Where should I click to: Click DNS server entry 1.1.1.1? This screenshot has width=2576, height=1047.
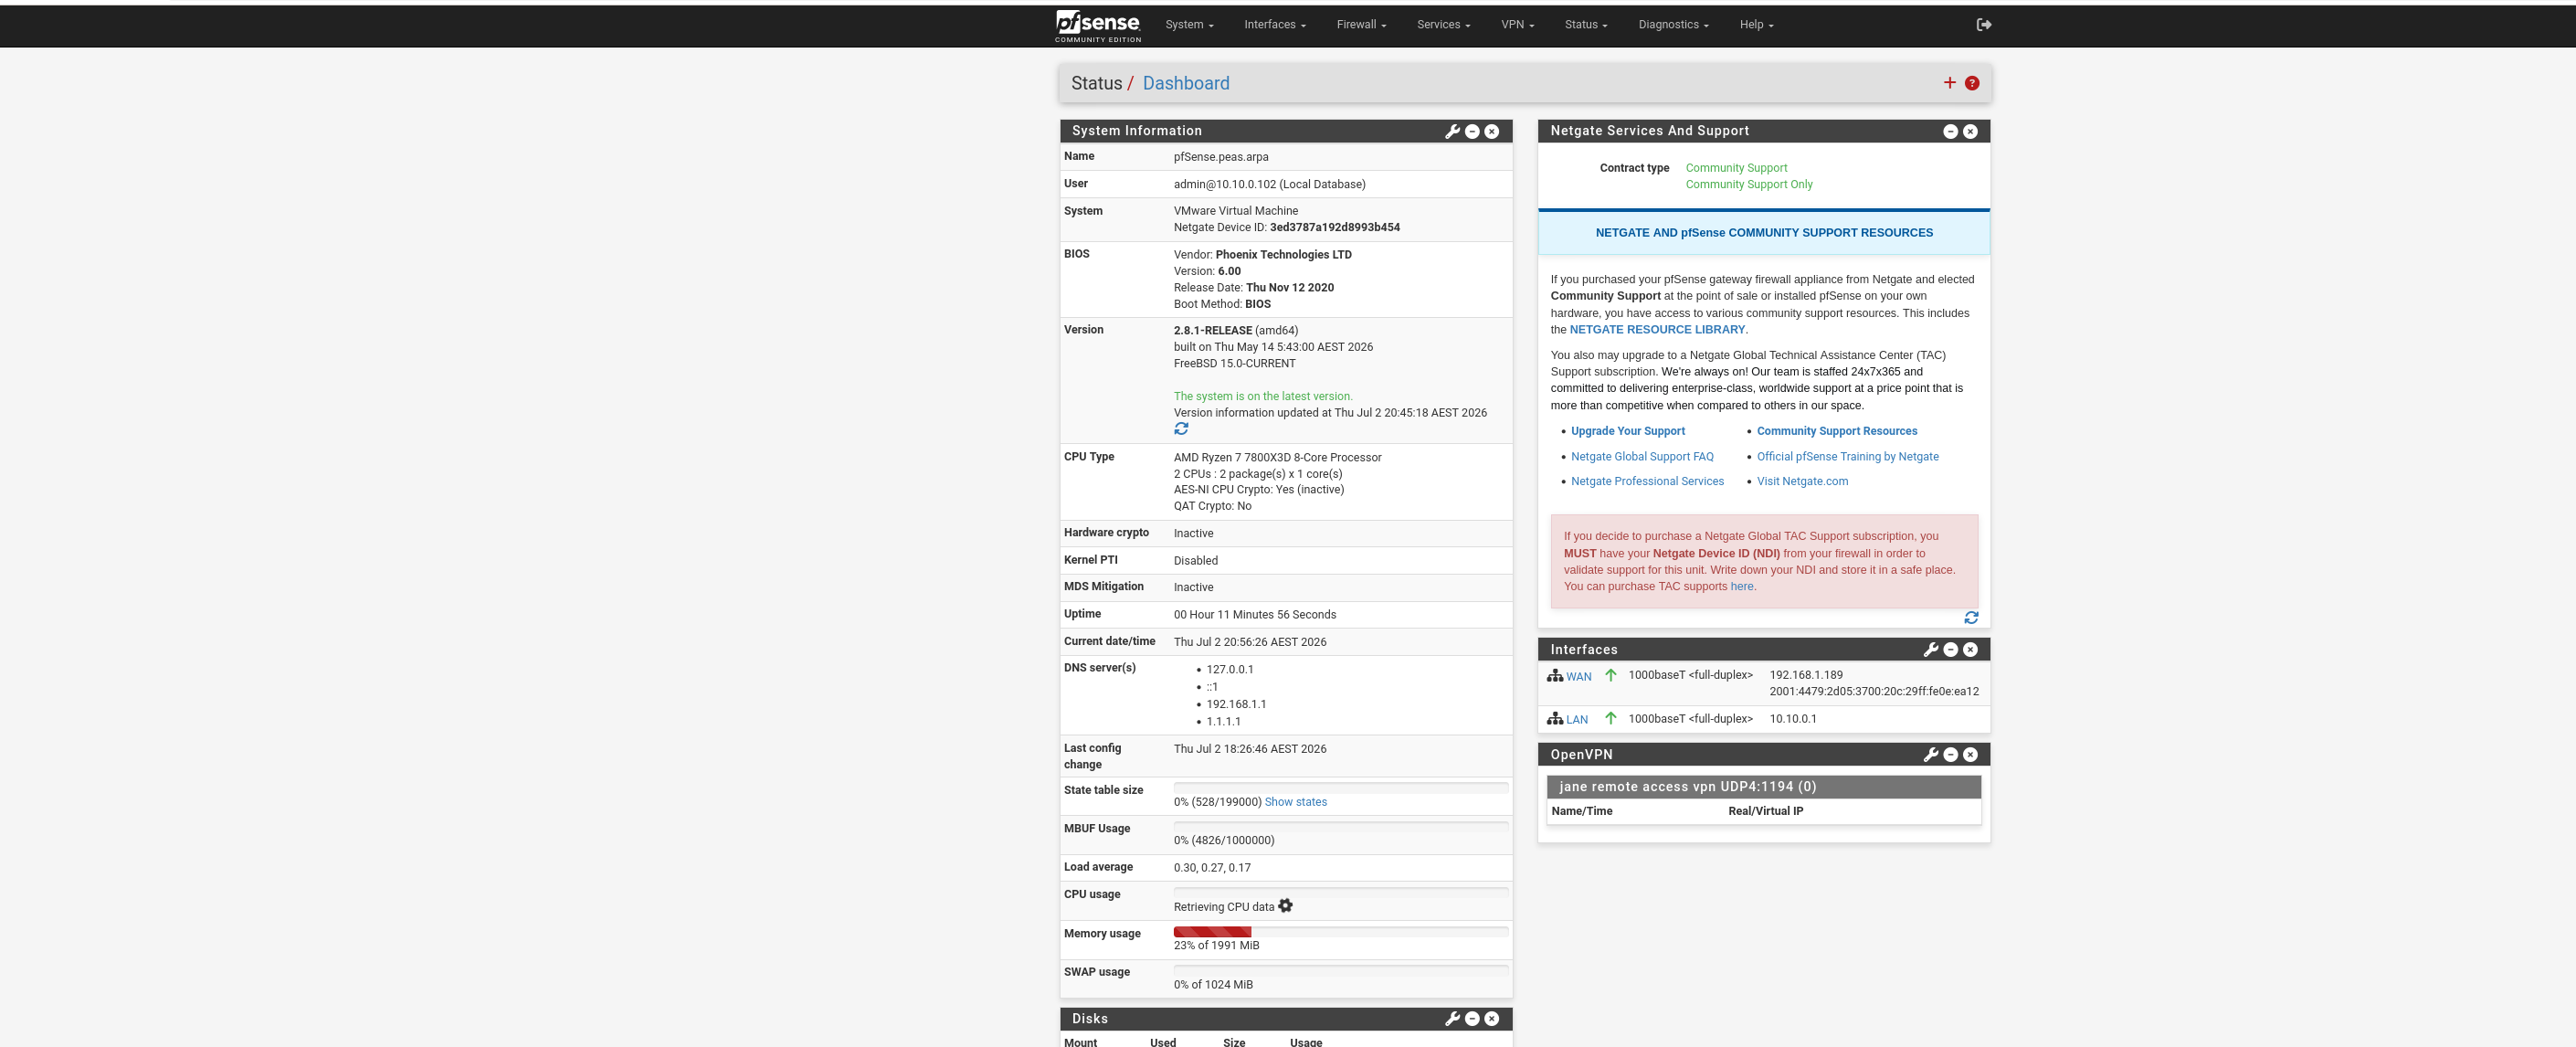click(x=1222, y=721)
